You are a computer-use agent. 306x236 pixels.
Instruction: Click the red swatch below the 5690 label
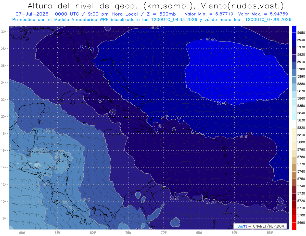[x=294, y=226]
